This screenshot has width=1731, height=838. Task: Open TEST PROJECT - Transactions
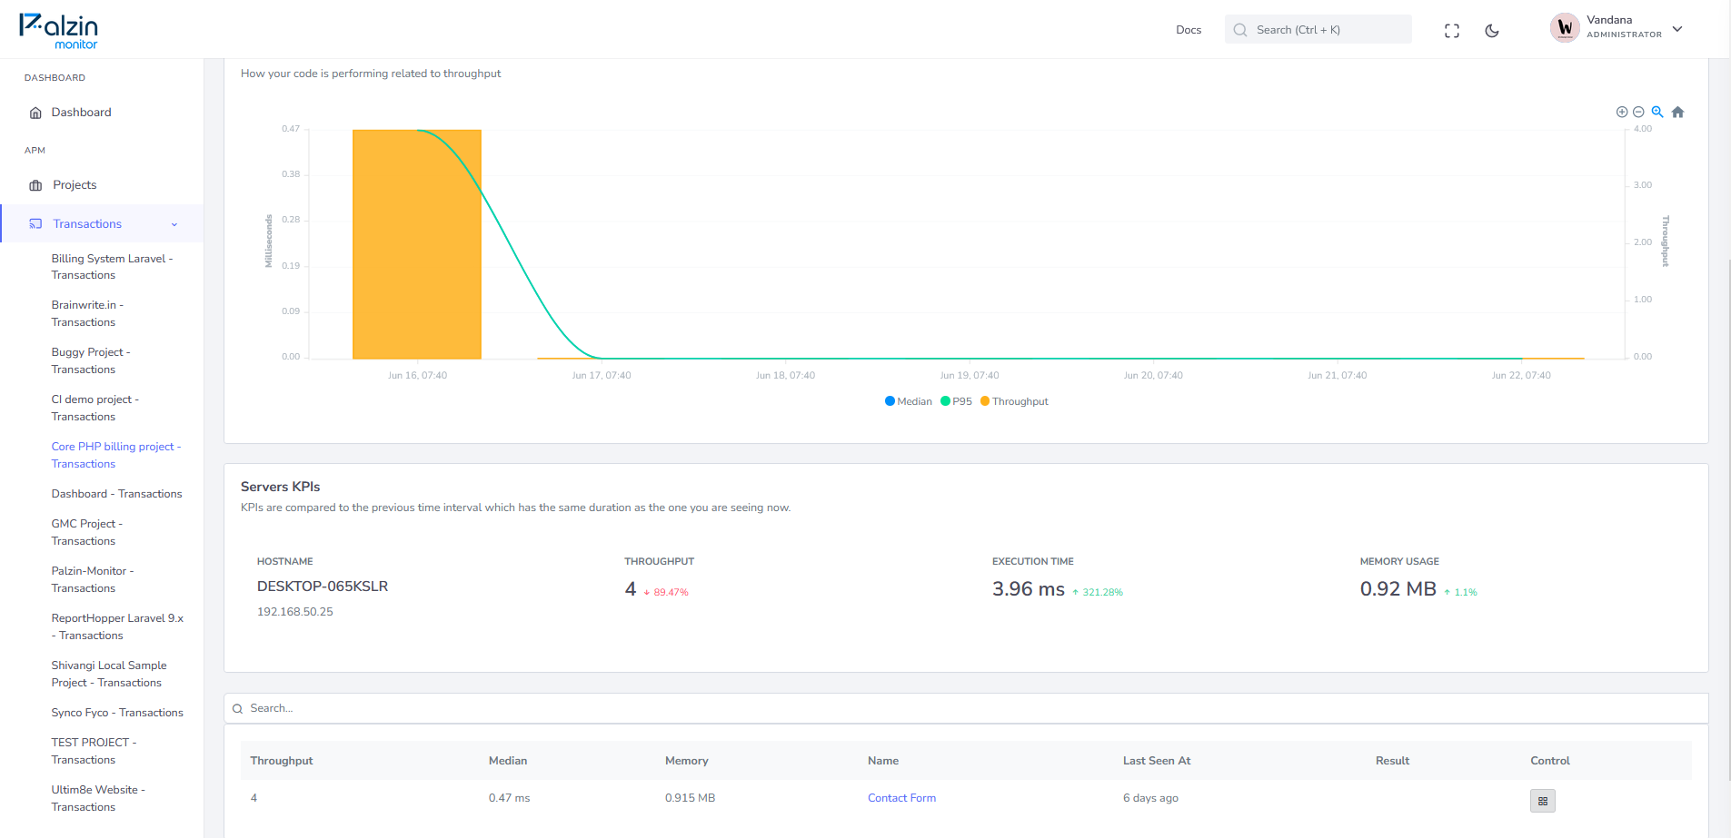point(95,751)
